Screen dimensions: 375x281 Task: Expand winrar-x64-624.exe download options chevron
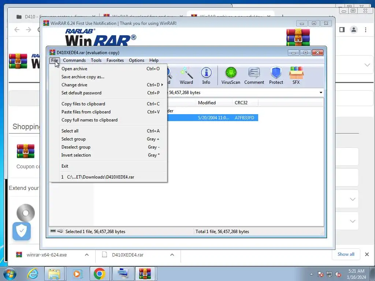[x=87, y=255]
